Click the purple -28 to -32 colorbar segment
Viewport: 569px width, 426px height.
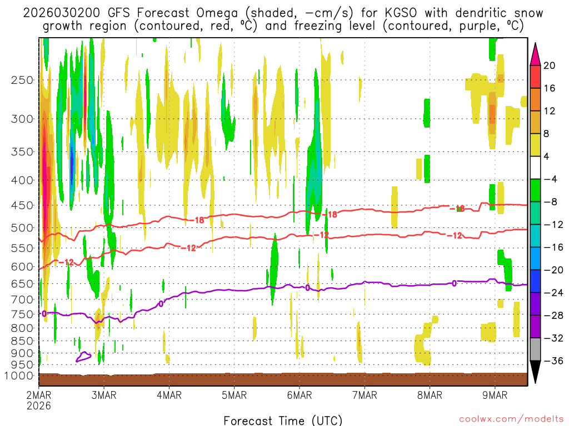coord(535,327)
